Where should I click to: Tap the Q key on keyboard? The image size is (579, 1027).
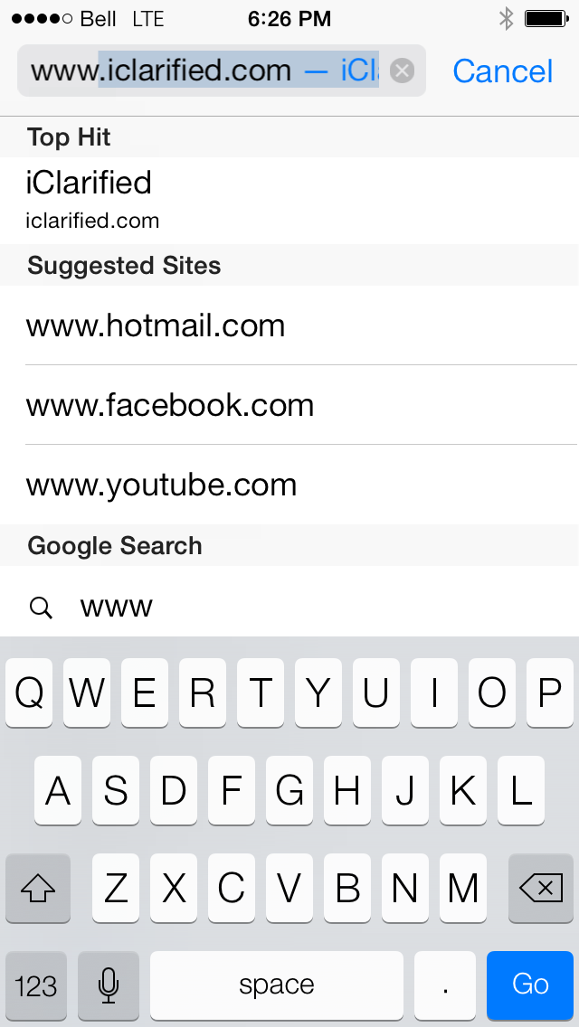[x=29, y=693]
